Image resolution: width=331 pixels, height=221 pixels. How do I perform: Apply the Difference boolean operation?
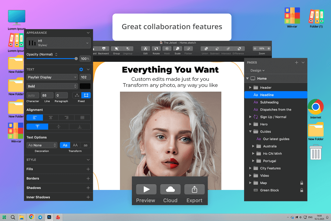click(239, 49)
